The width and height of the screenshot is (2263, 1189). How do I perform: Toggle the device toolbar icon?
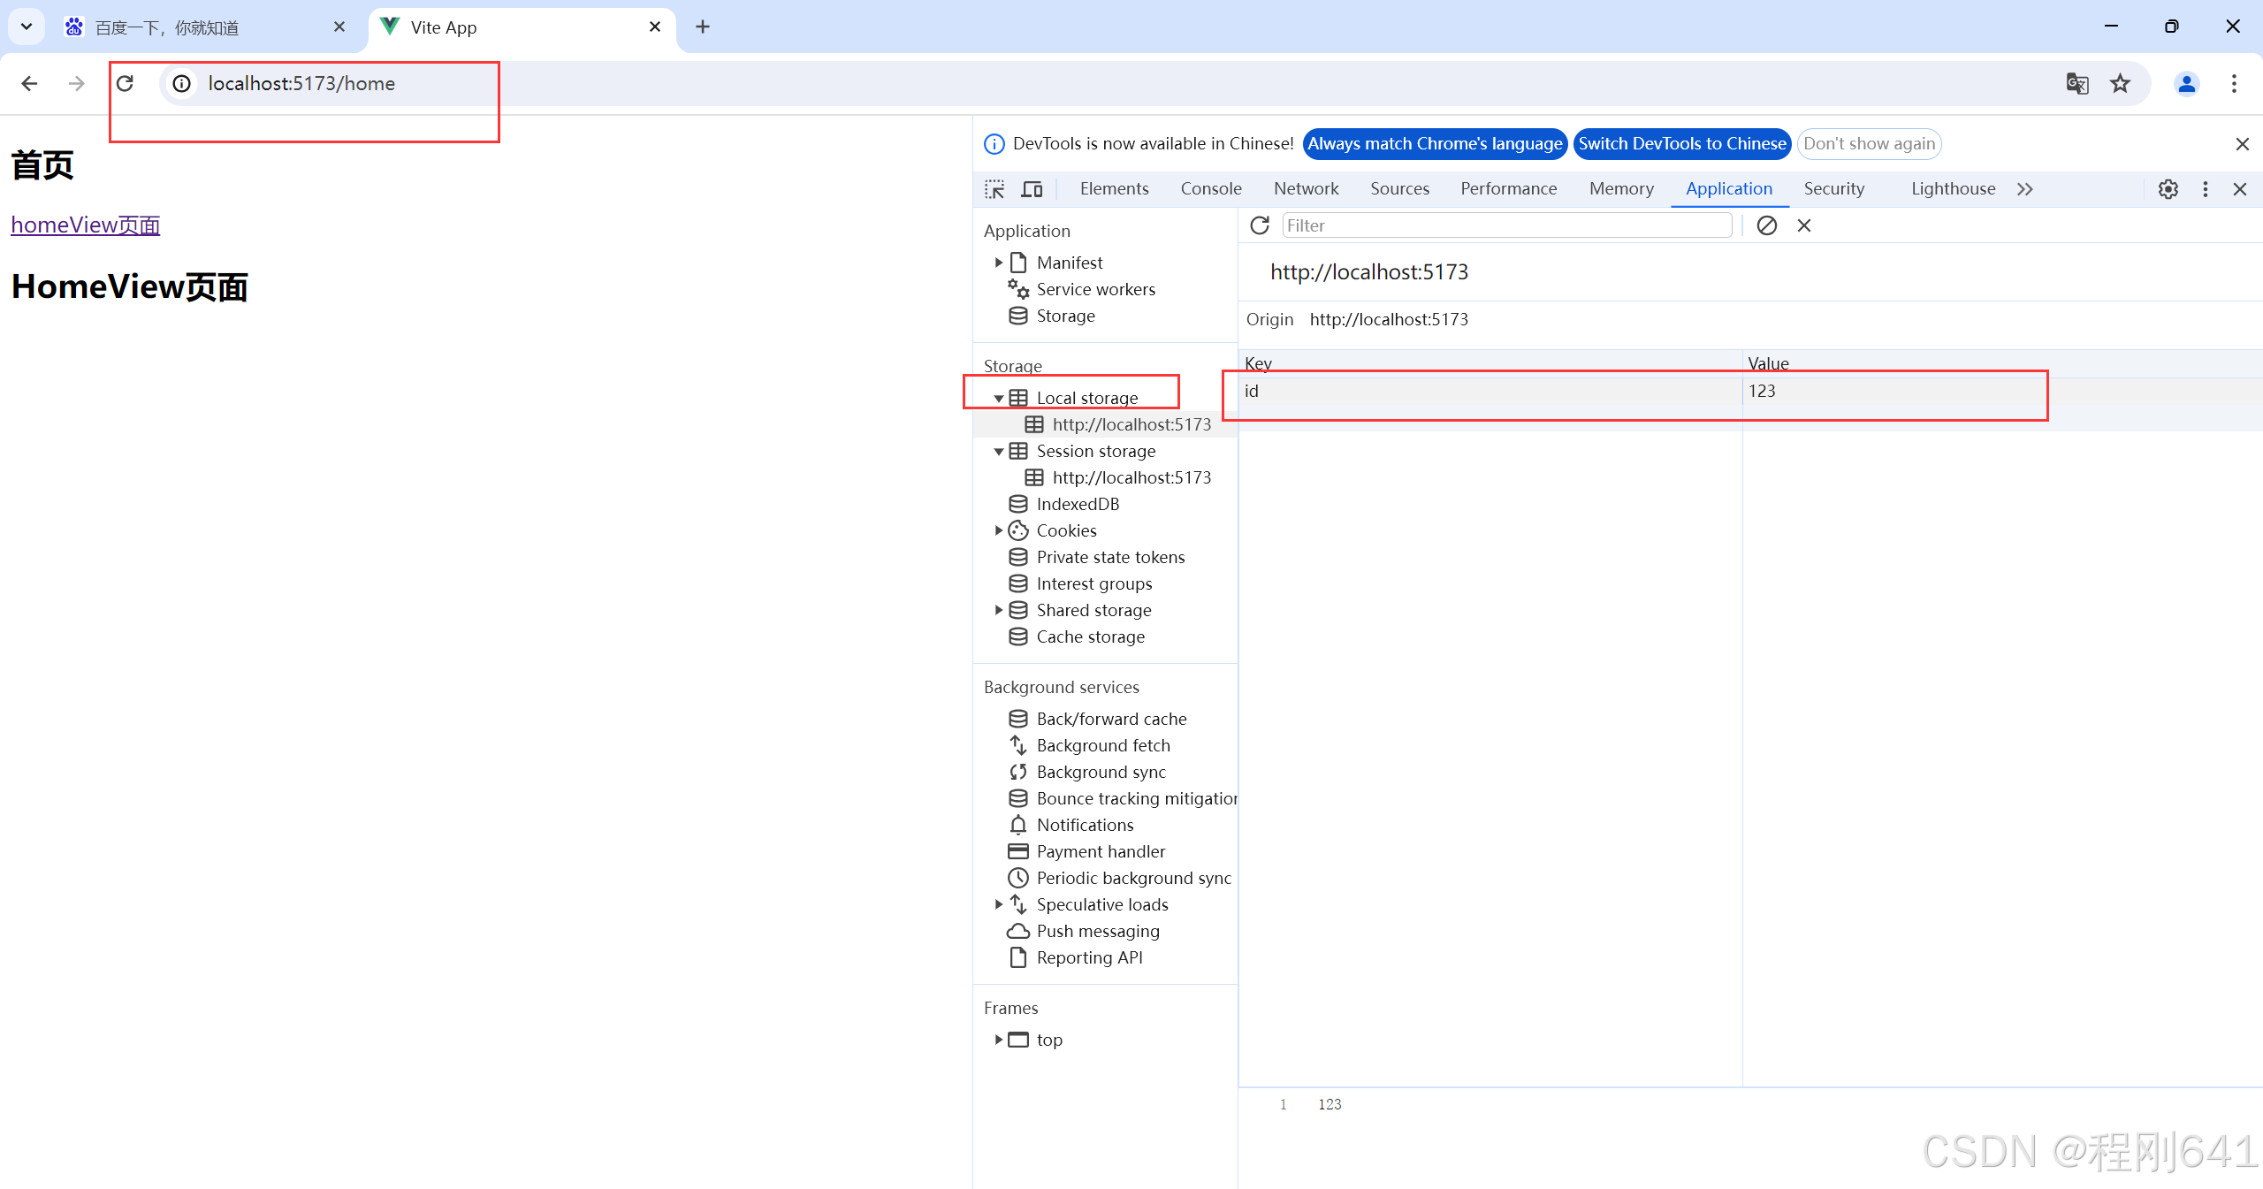1032,189
